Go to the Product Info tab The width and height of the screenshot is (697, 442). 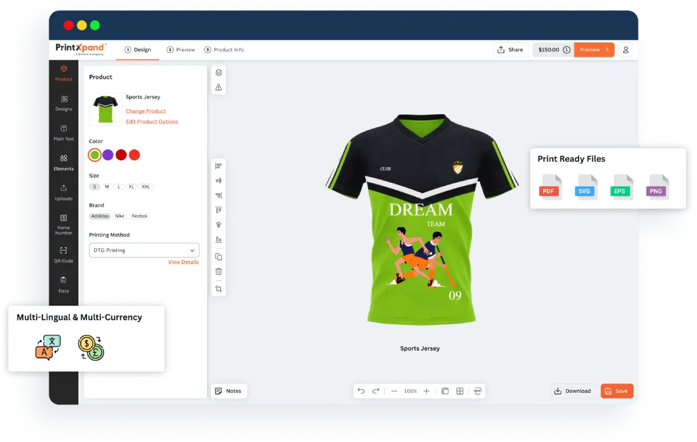(x=224, y=50)
